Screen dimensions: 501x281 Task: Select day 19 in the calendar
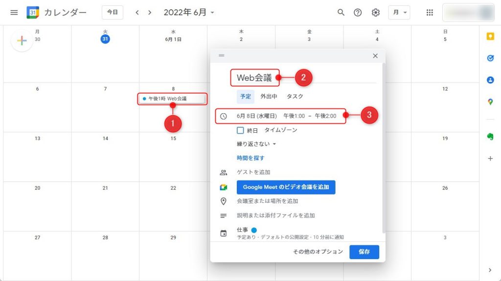[x=445, y=138]
